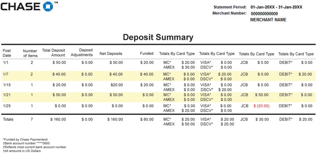The height and width of the screenshot is (154, 317).
Task: Click the $ 160.00 total deposit amount
Action: [58, 119]
